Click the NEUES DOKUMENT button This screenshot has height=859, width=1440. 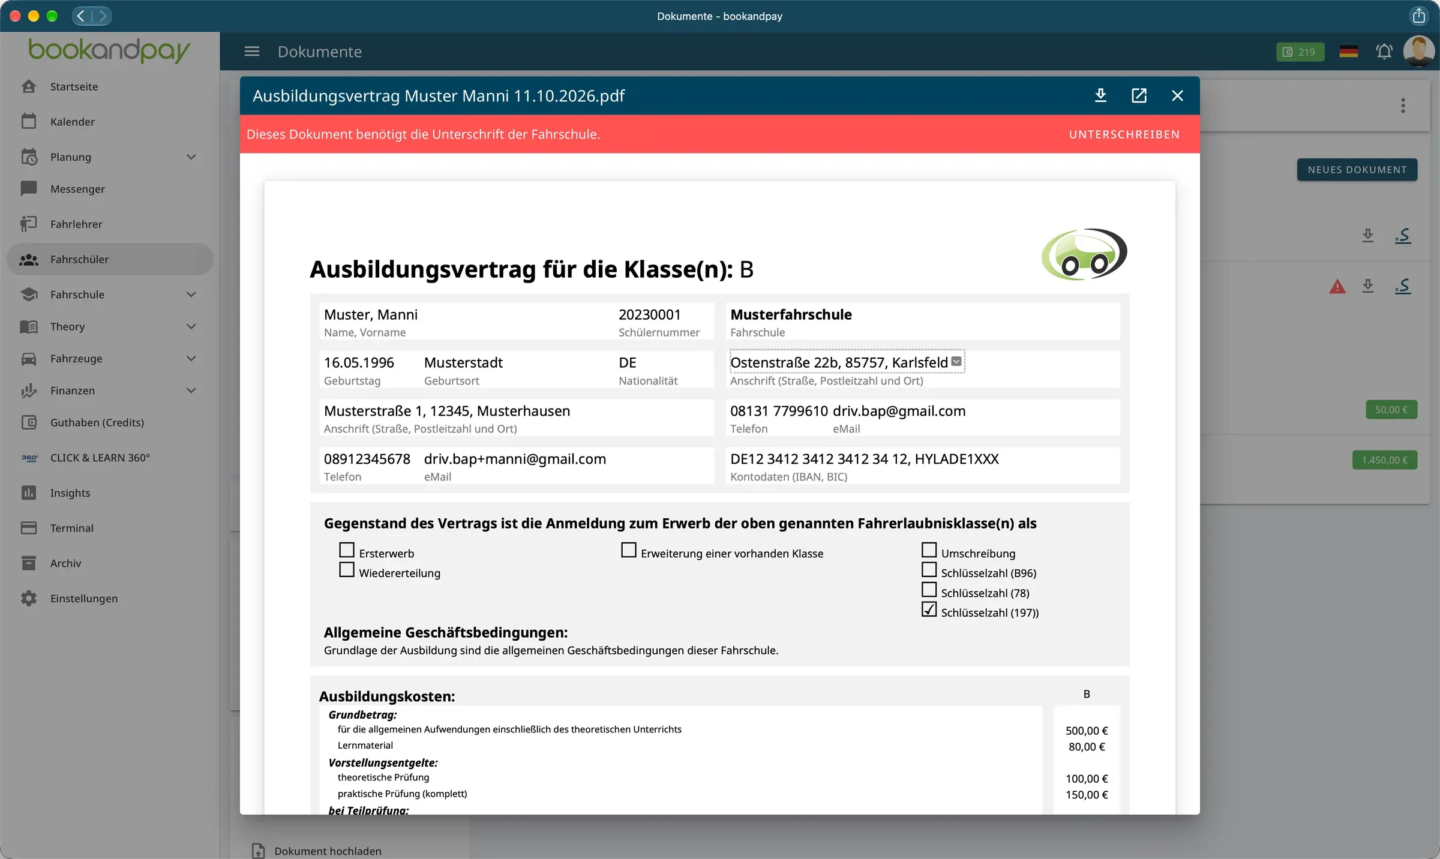1357,170
